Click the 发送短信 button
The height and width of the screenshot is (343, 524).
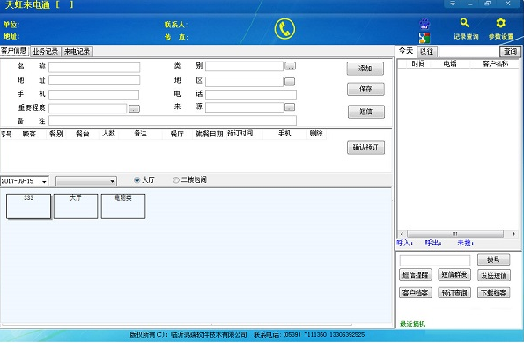[493, 275]
